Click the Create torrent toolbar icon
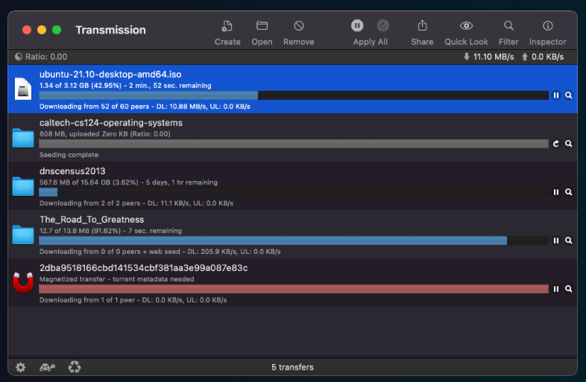This screenshot has height=382, width=586. coord(227,26)
